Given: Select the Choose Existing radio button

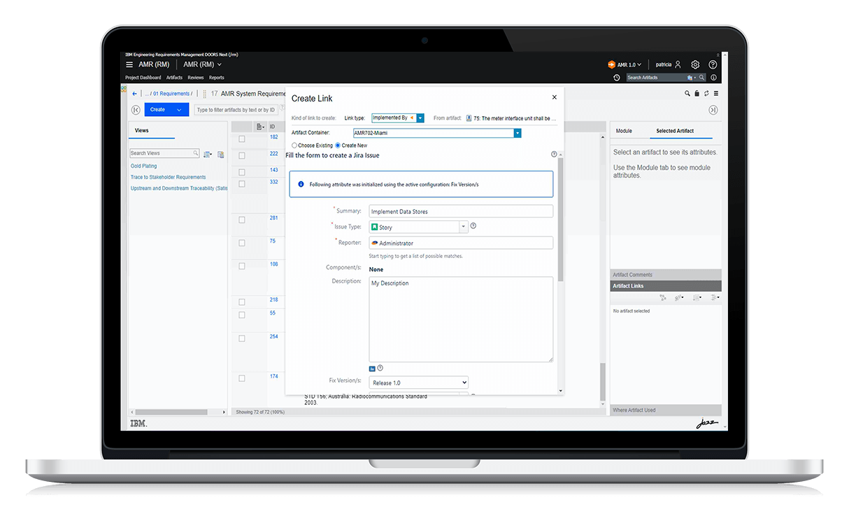Looking at the screenshot, I should [294, 145].
